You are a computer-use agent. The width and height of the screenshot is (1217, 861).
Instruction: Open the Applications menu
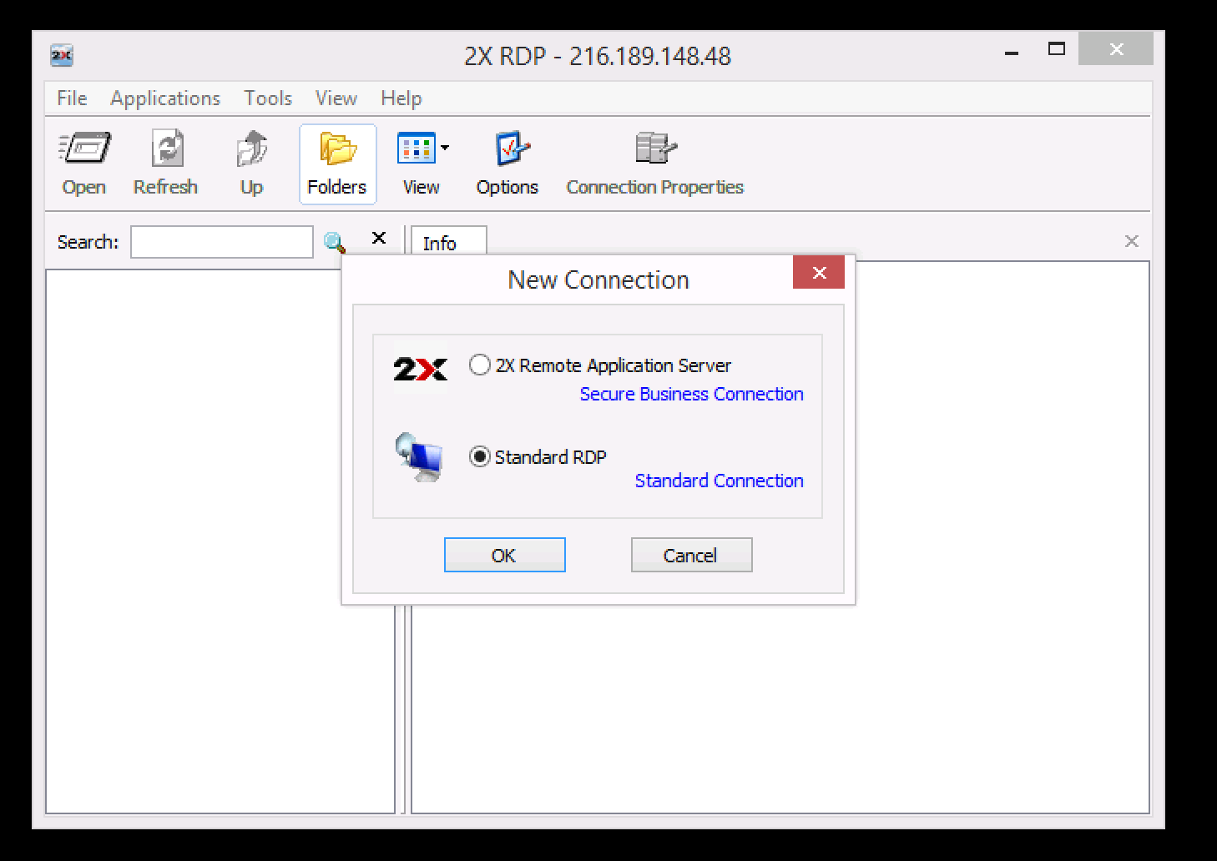coord(164,98)
